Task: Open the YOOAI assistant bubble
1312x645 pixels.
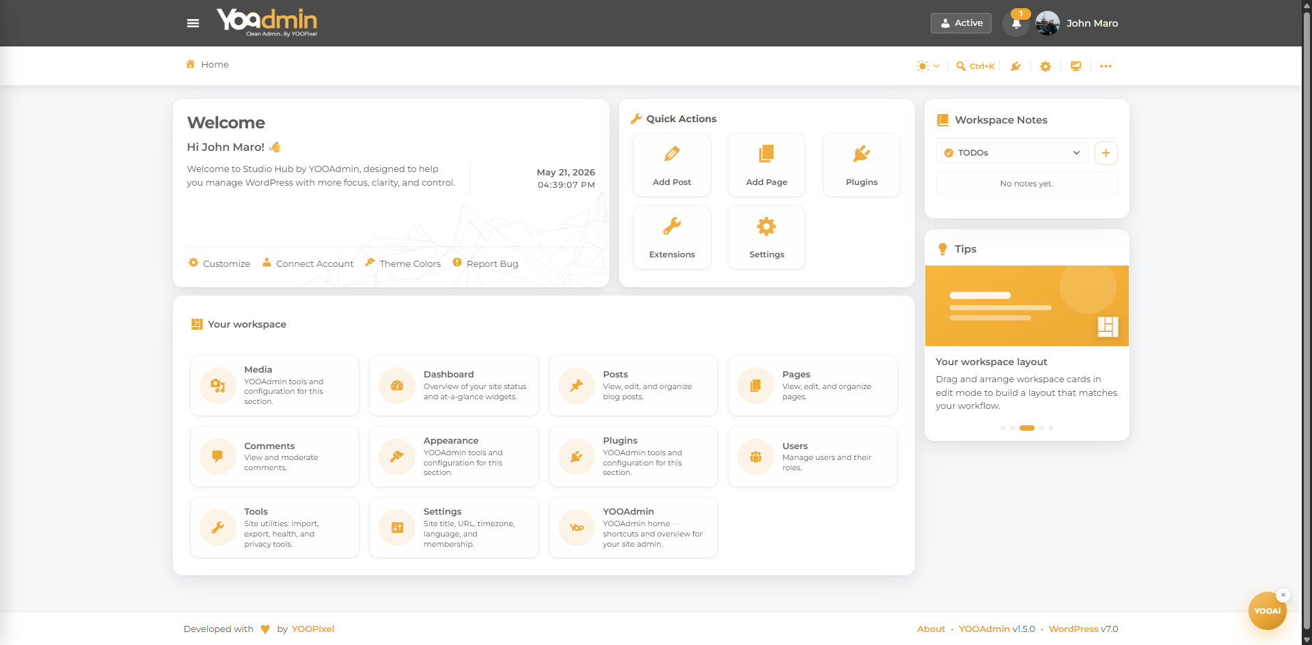Action: (x=1267, y=611)
